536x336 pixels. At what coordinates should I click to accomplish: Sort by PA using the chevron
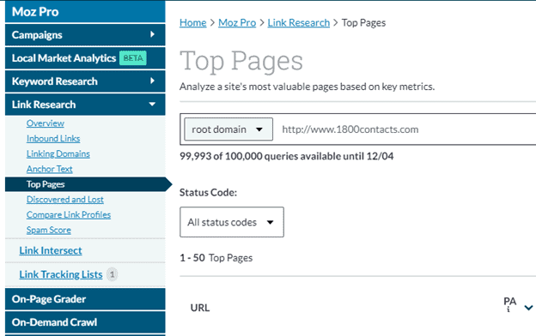(529, 308)
